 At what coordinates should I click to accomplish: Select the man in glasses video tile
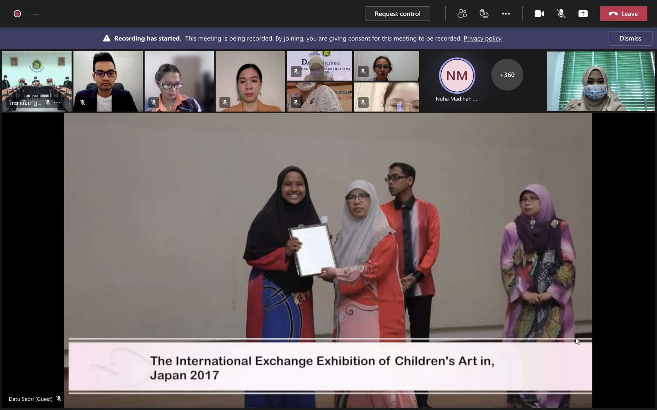108,81
